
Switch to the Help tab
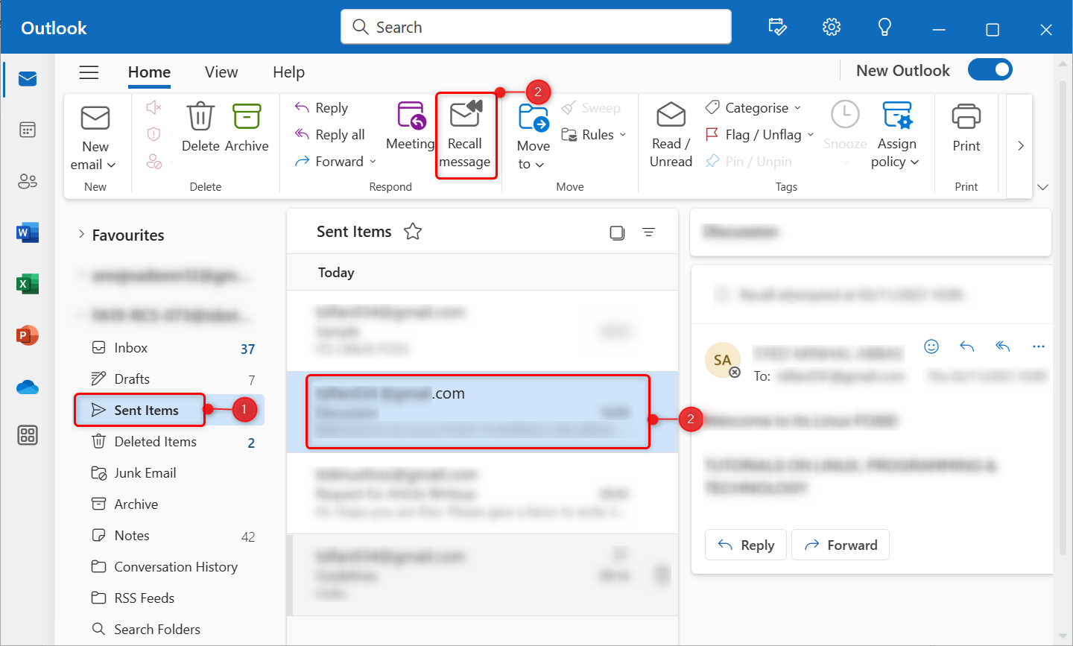(288, 72)
